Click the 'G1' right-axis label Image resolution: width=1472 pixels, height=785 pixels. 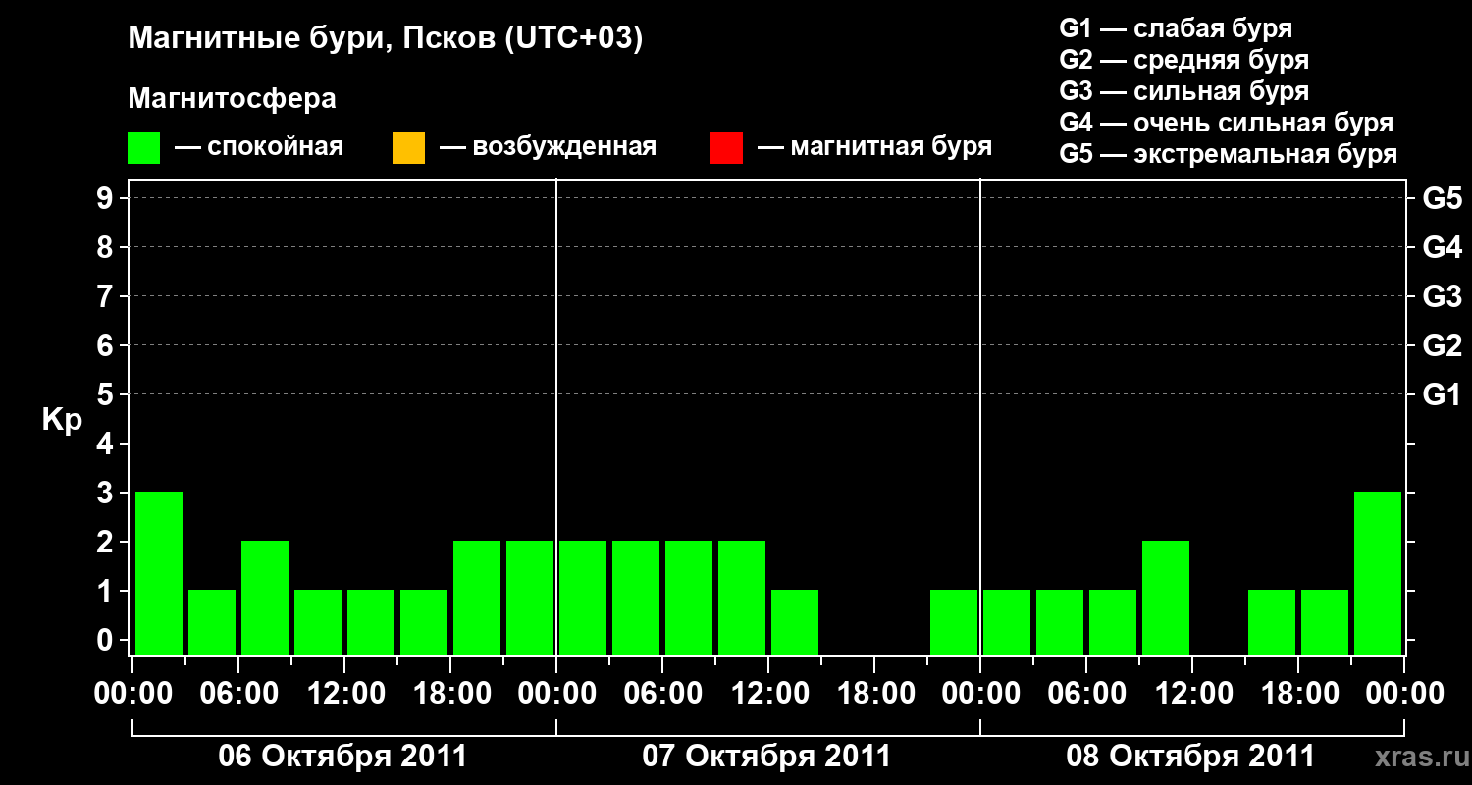coord(1442,394)
